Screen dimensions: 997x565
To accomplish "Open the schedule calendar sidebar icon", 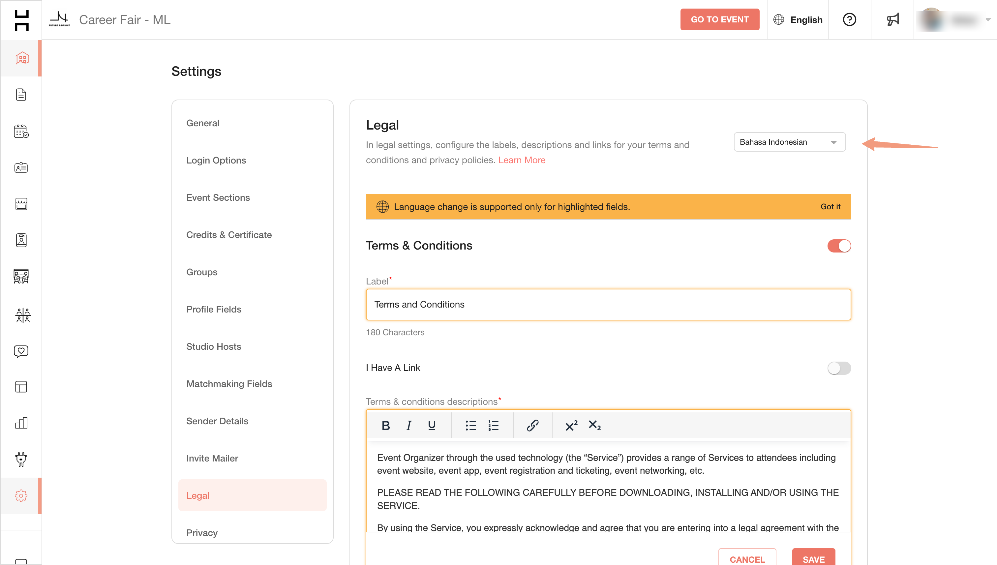I will 21,131.
